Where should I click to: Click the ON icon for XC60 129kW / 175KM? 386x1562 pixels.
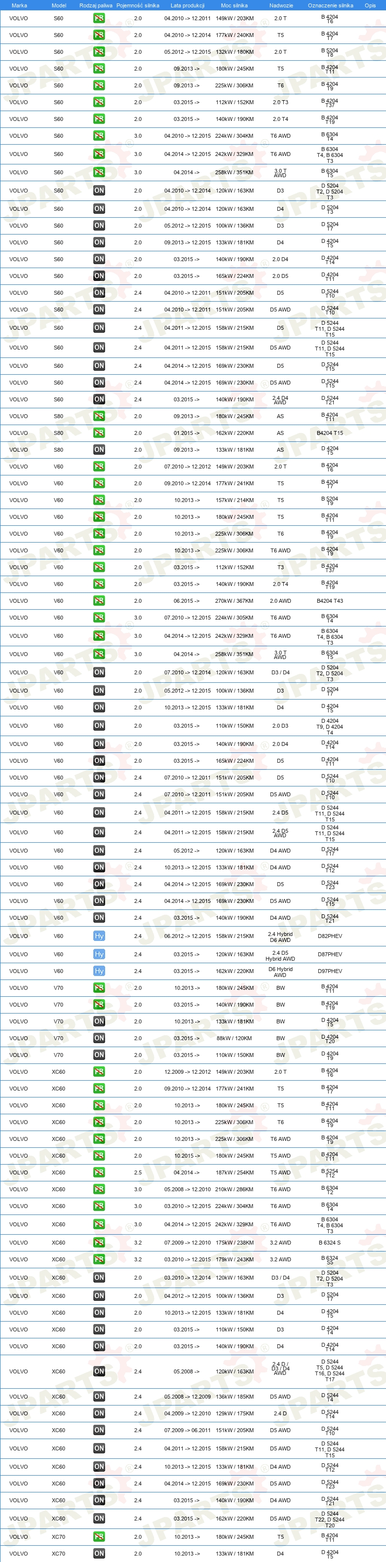[x=99, y=1413]
